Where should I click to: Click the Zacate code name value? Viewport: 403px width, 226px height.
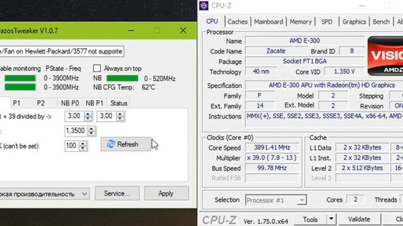pos(276,51)
